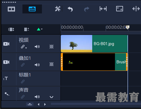Mute the 声音 track audio
The width and height of the screenshot is (141, 109).
pyautogui.click(x=37, y=97)
